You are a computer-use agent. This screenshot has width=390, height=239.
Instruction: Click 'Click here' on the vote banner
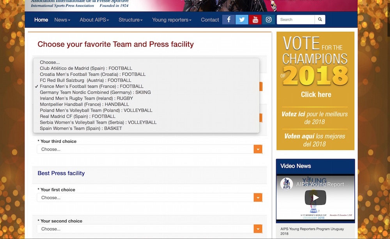[316, 94]
